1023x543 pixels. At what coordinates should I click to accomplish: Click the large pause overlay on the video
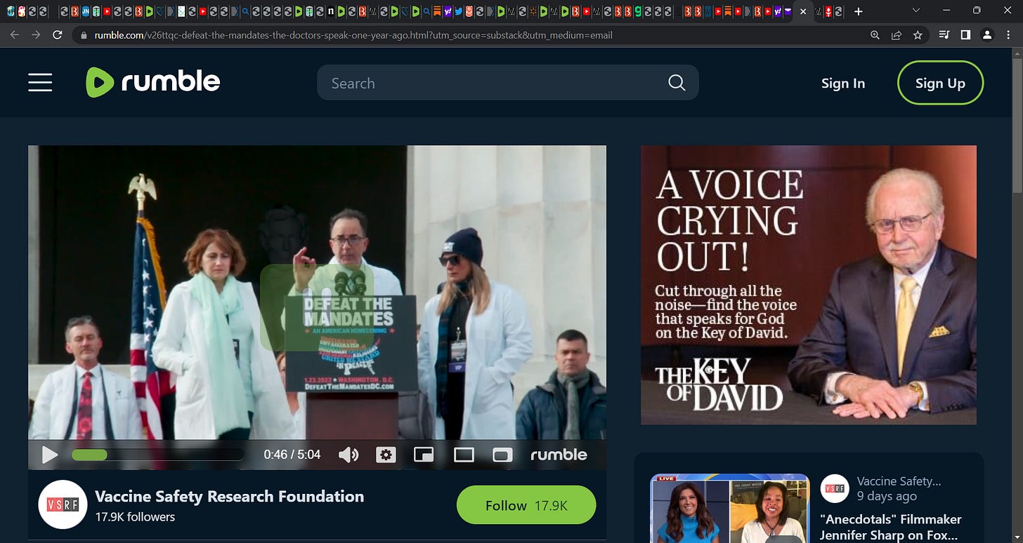[317, 307]
